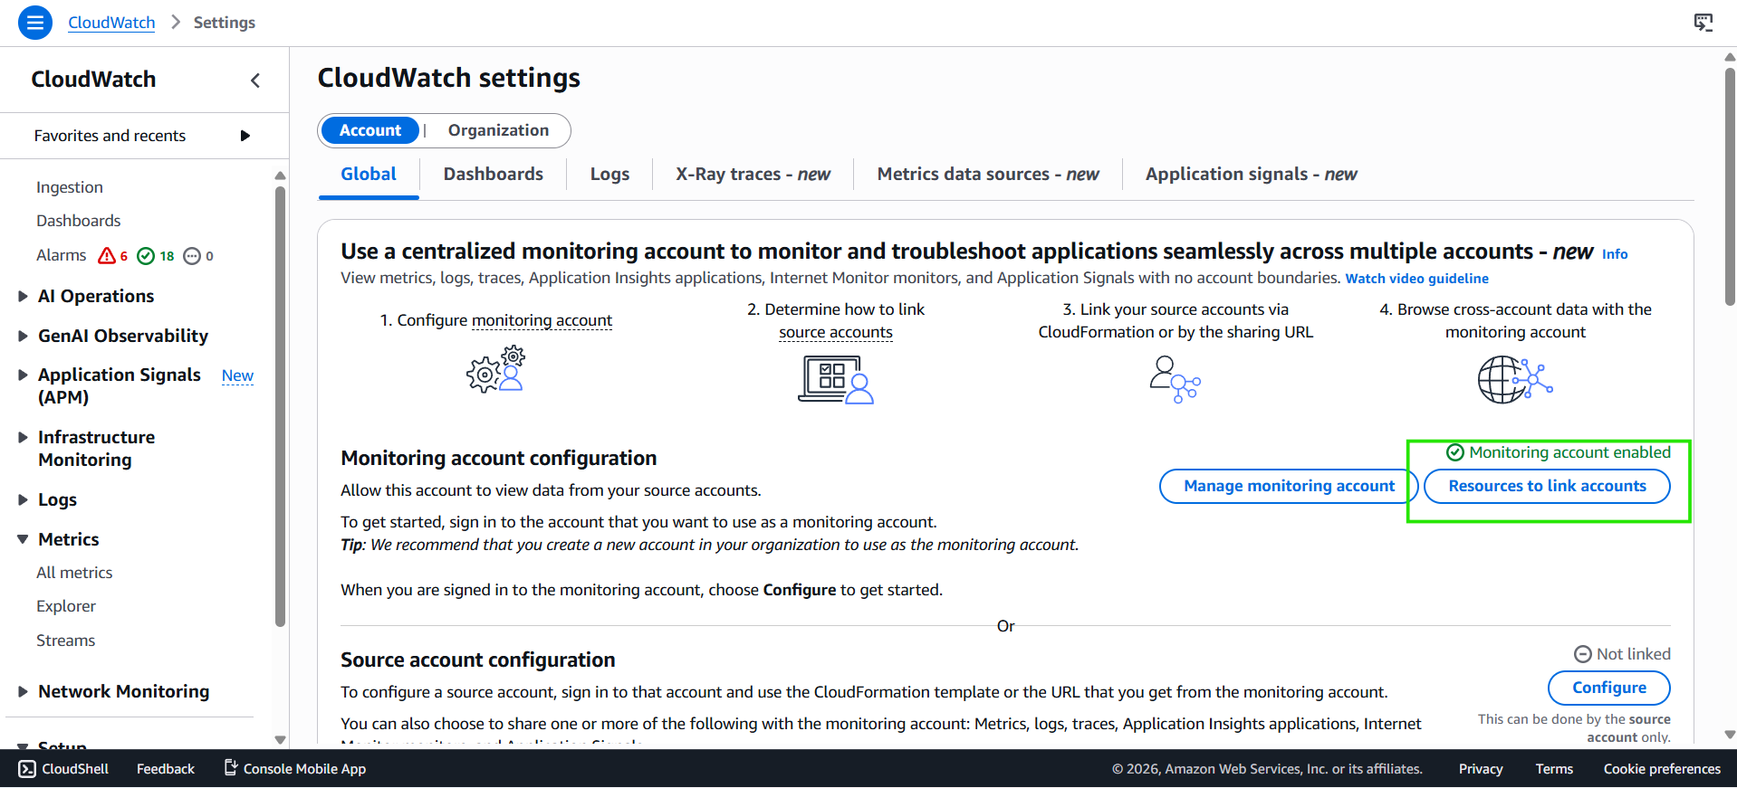
Task: Click the insufficient data alarms count showing 0
Action: (x=198, y=256)
